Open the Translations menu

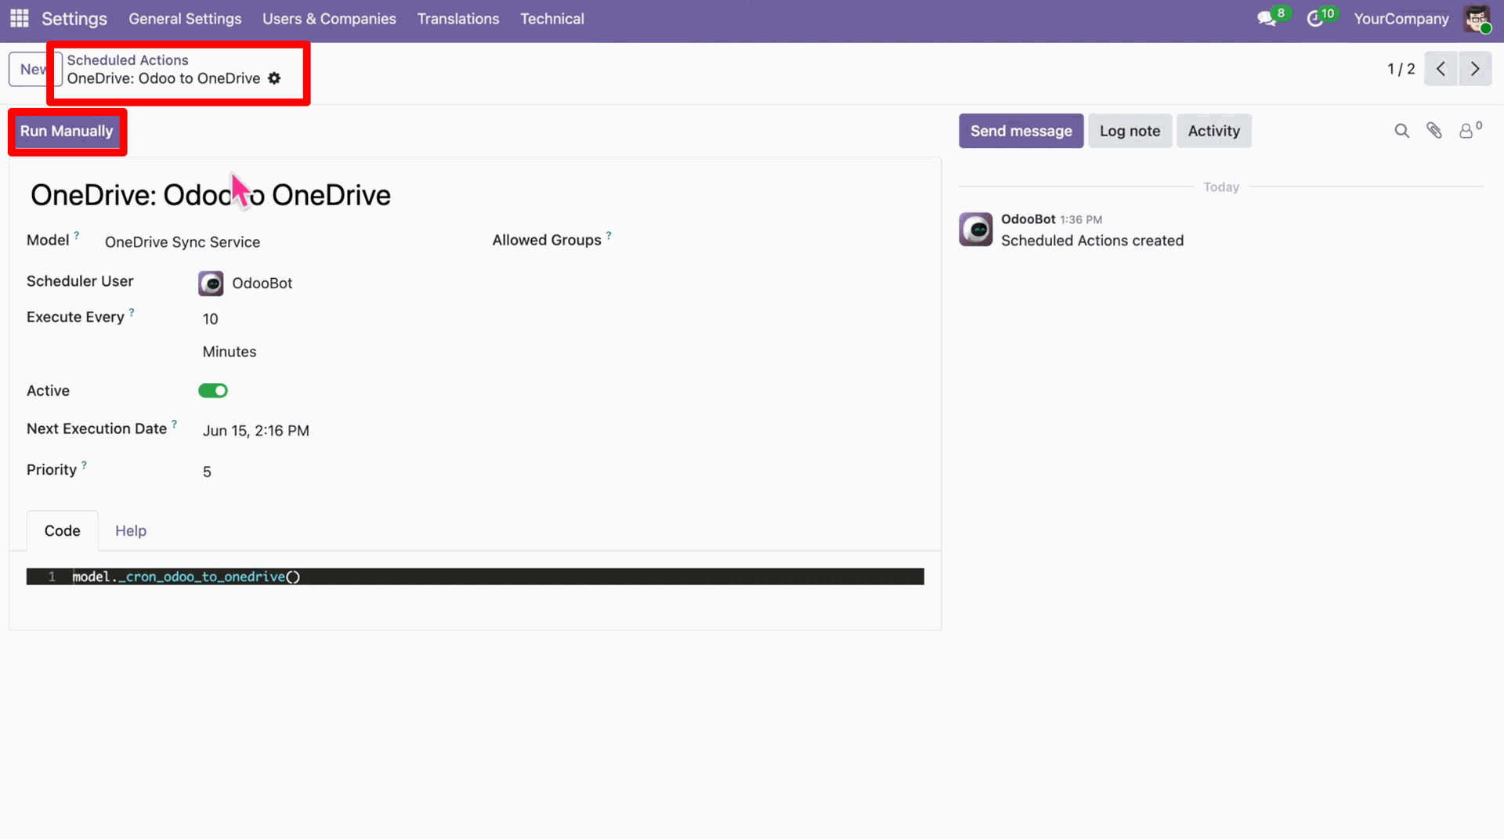pos(458,19)
